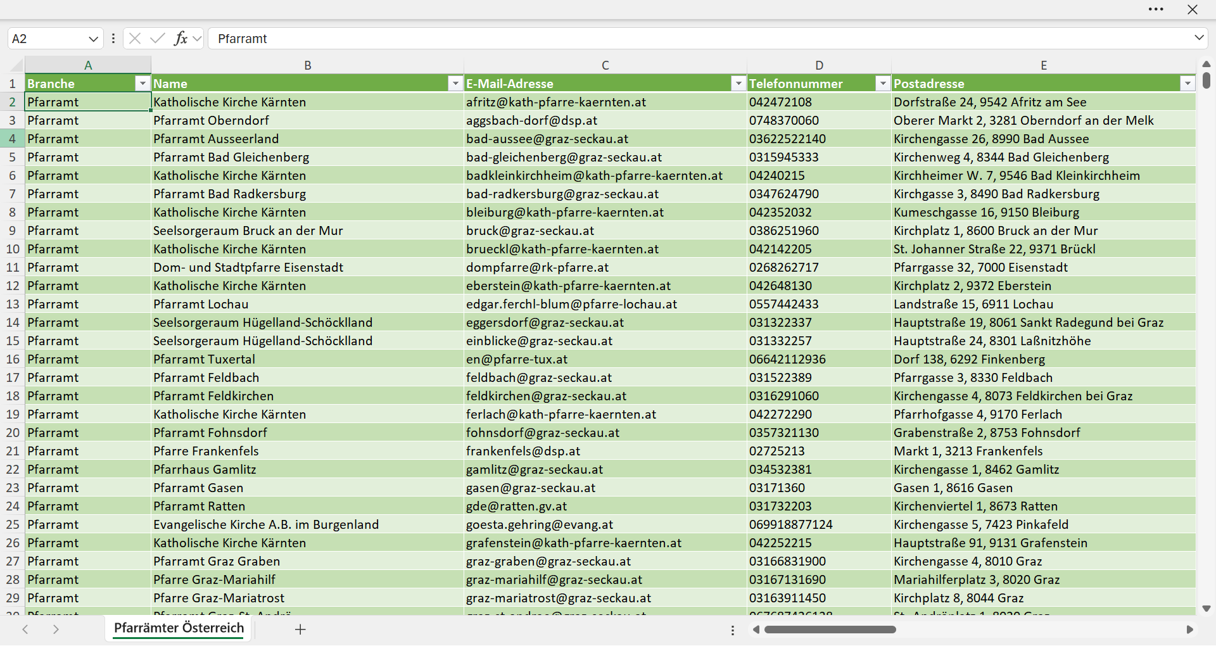Click the horizontal scrollbar left arrow
This screenshot has height=646, width=1216.
tap(756, 630)
